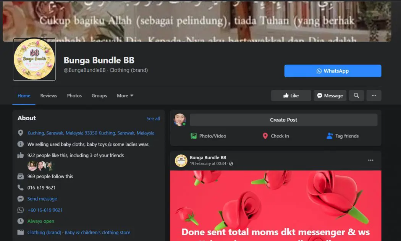
Task: Click Messenger icon beside Send message
Action: tap(21, 199)
